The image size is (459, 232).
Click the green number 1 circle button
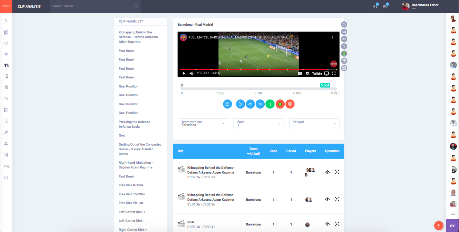coord(270,104)
